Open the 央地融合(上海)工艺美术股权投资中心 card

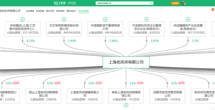[23, 29]
